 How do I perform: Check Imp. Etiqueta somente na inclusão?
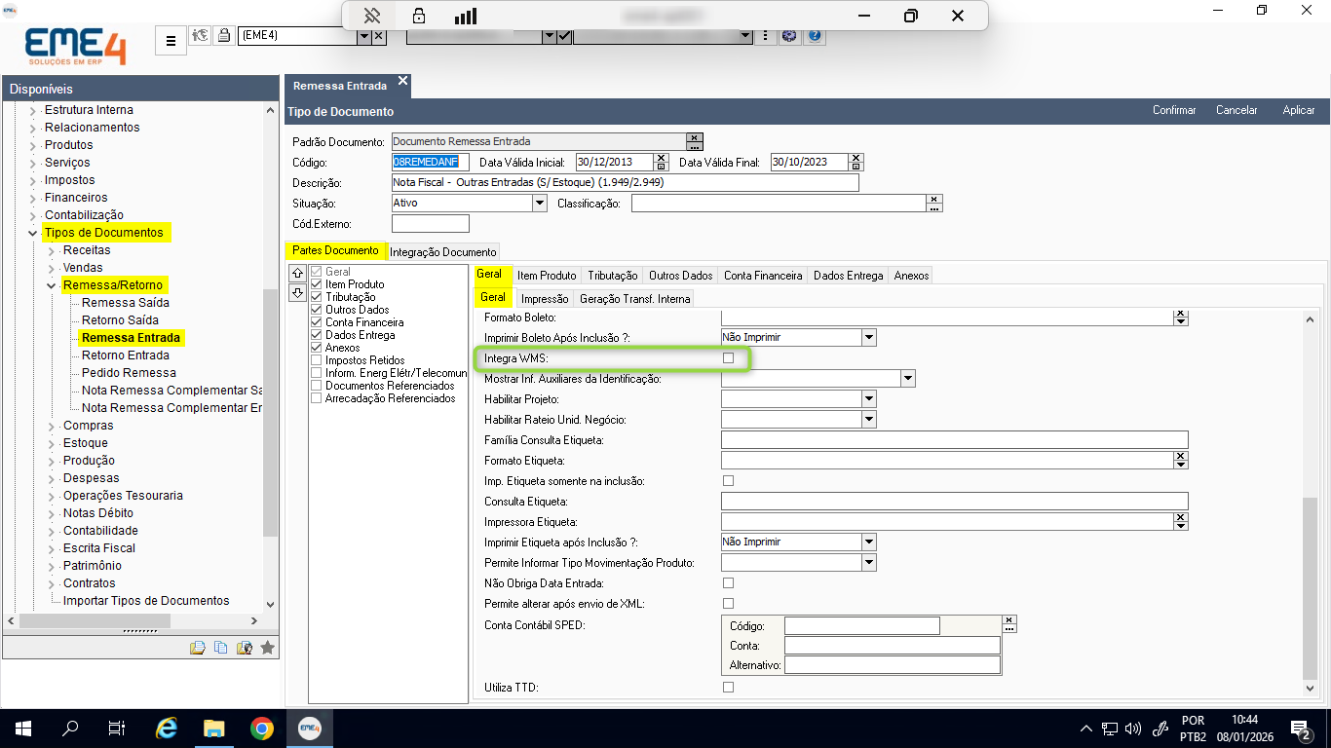tap(728, 481)
